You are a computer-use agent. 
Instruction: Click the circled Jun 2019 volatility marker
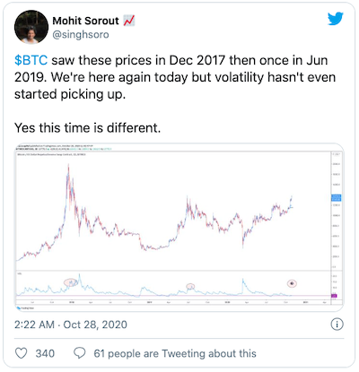[x=190, y=287]
